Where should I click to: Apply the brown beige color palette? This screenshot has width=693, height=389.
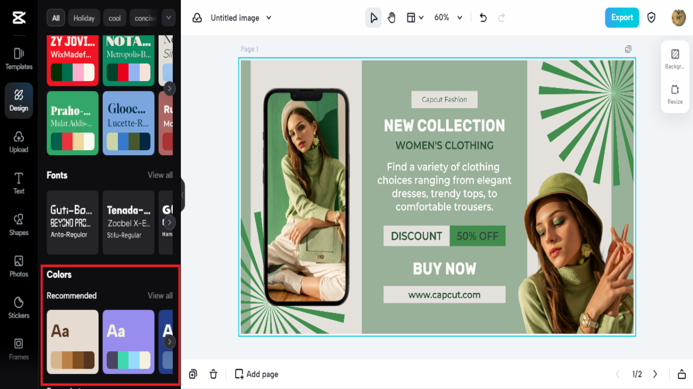tap(73, 341)
